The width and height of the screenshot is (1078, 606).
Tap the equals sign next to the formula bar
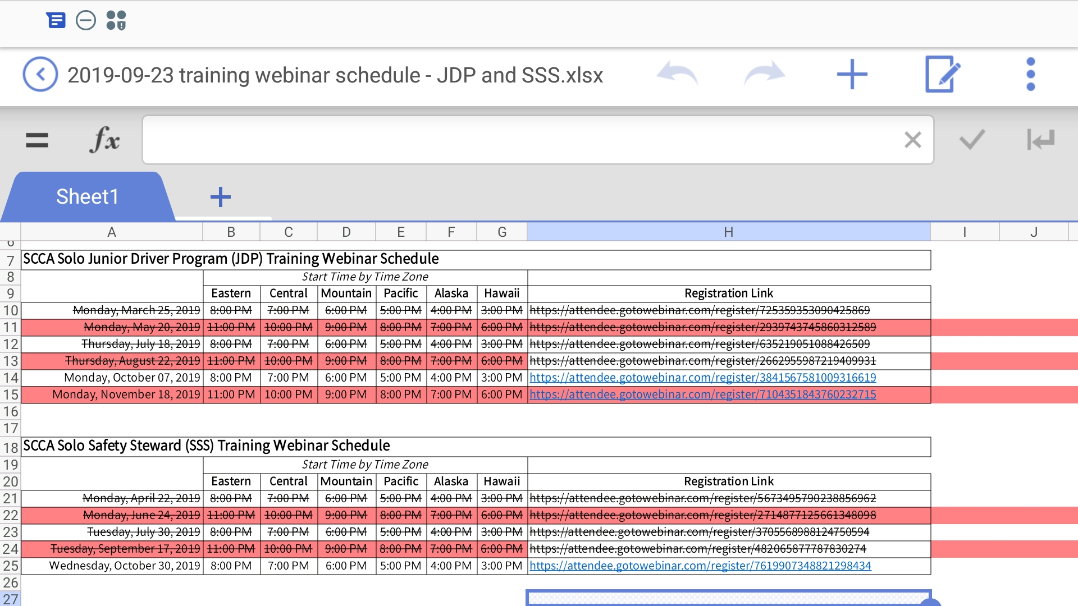tap(37, 140)
